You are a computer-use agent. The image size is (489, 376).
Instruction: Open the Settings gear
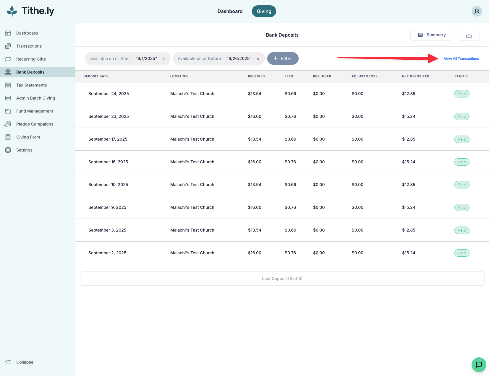(x=8, y=150)
